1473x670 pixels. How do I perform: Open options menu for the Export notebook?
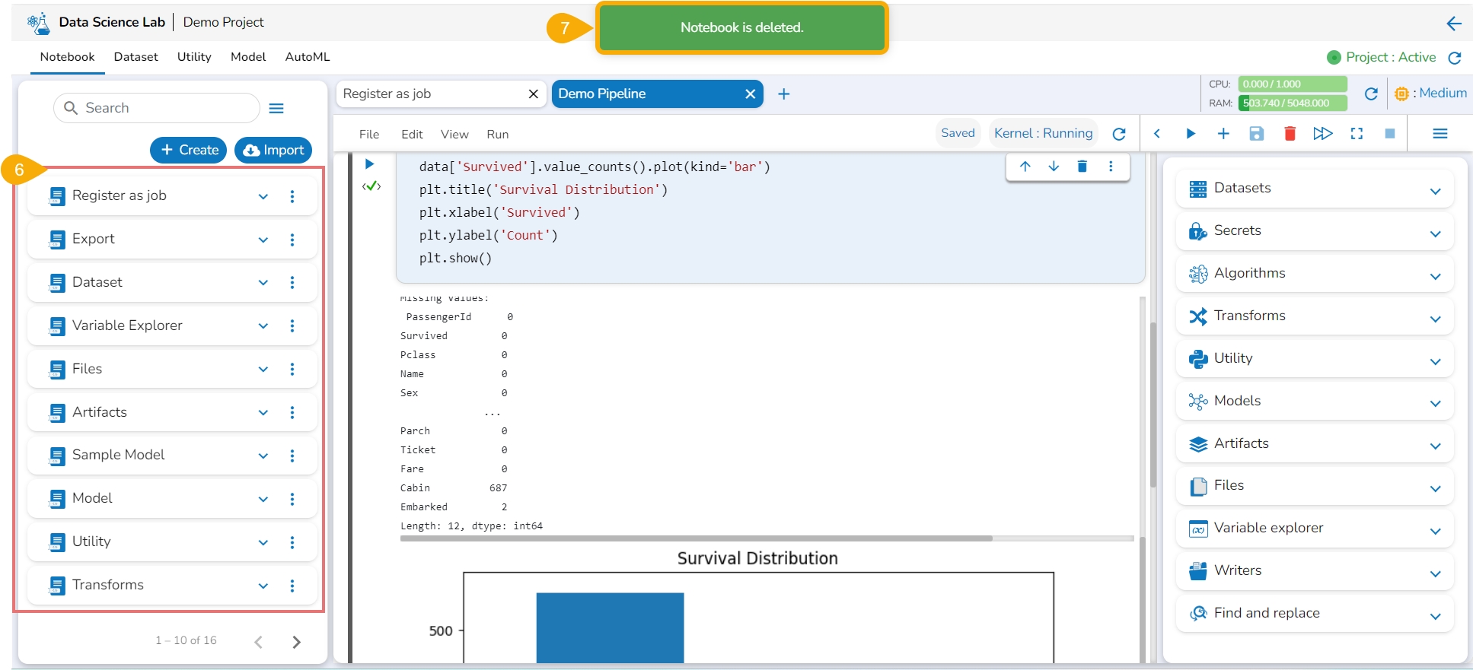[x=292, y=240]
